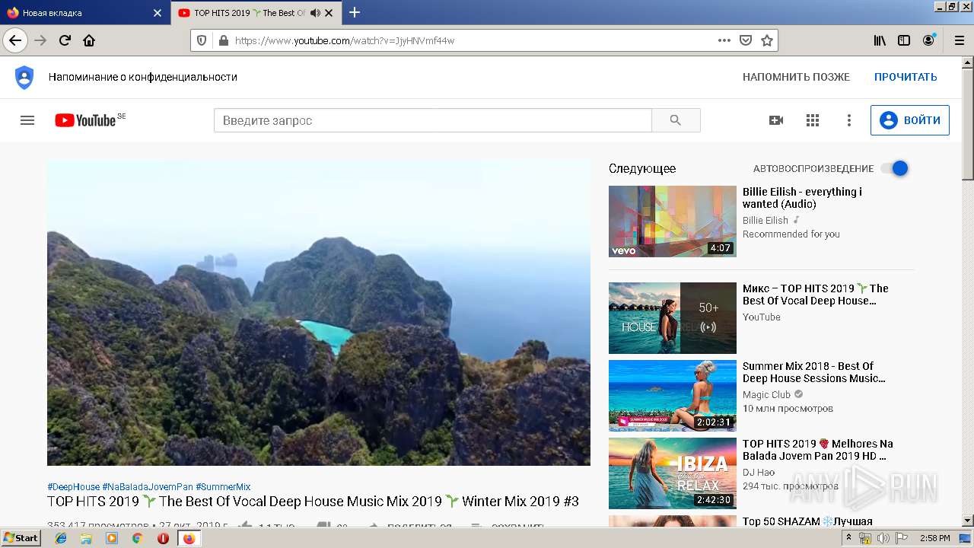Mute audio on the YouTube tab

315,13
